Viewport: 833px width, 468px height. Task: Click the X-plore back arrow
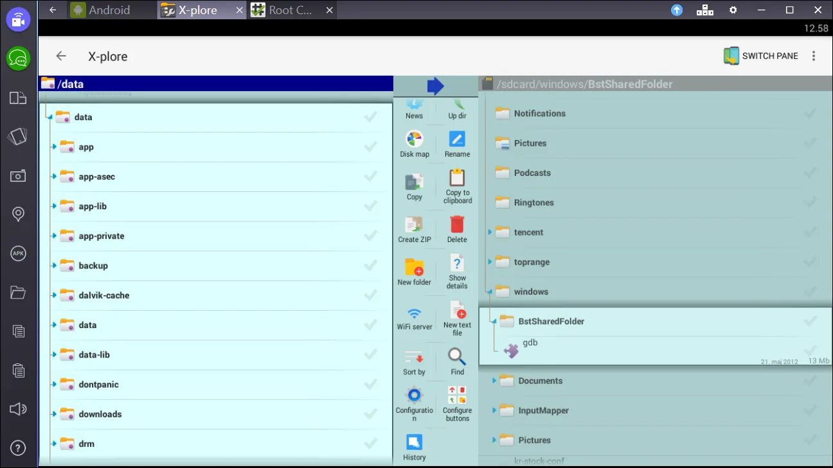tap(61, 56)
